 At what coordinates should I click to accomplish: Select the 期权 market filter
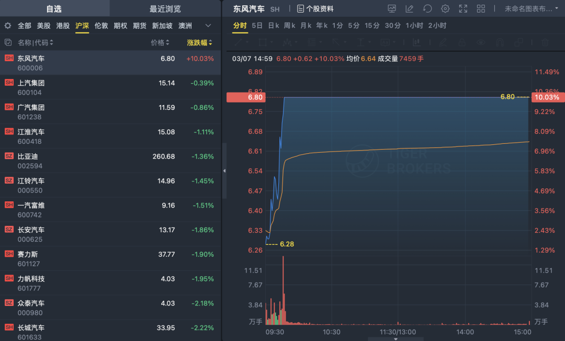point(120,26)
